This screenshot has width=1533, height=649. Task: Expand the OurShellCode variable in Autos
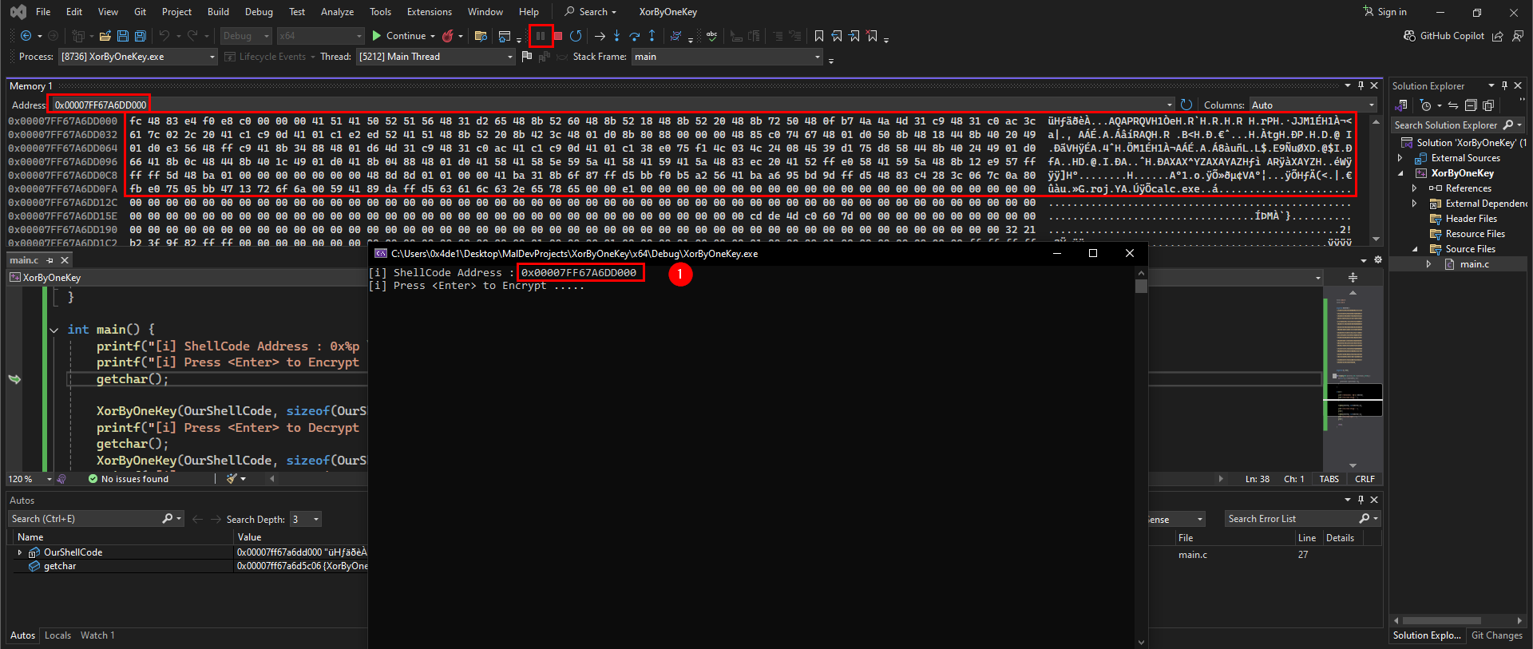click(x=20, y=552)
